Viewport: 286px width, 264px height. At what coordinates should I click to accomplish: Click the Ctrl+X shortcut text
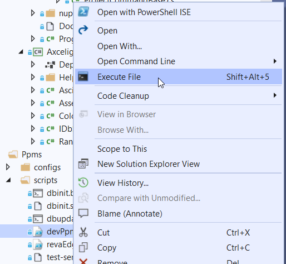[238, 232]
